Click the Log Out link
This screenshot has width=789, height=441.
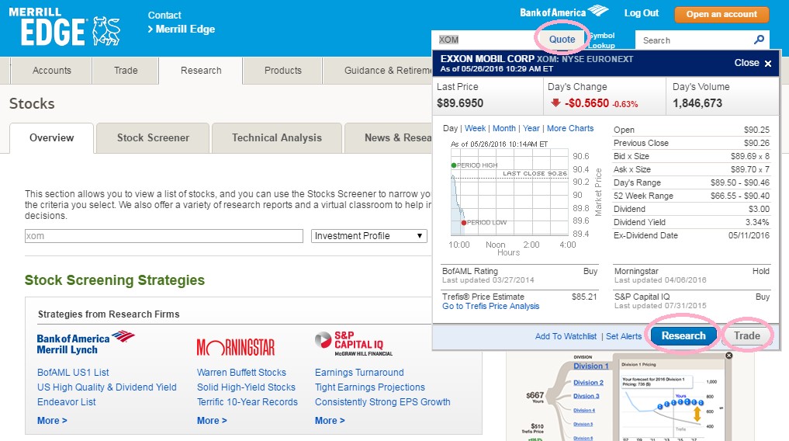coord(641,13)
